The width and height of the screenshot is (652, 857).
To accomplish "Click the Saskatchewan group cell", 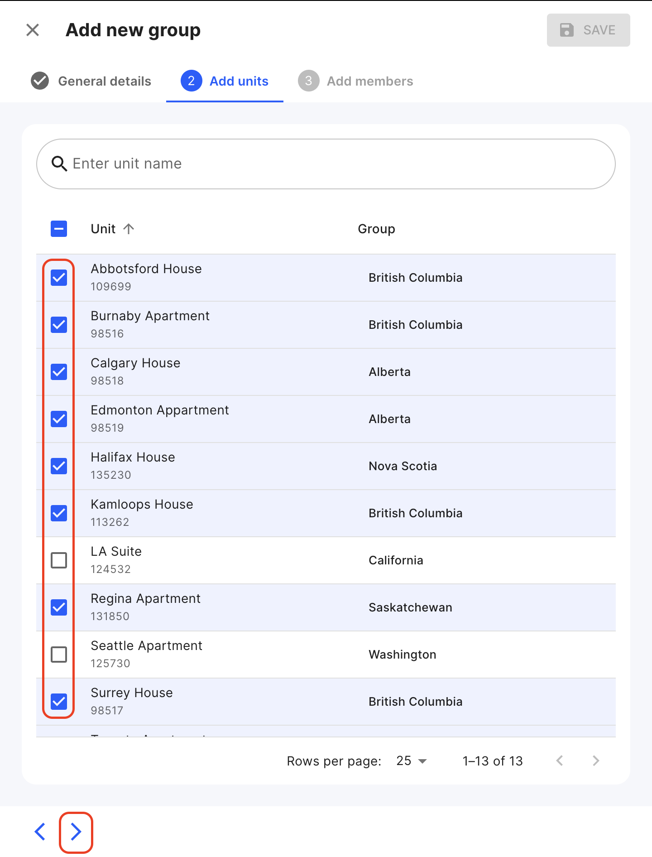I will coord(410,607).
